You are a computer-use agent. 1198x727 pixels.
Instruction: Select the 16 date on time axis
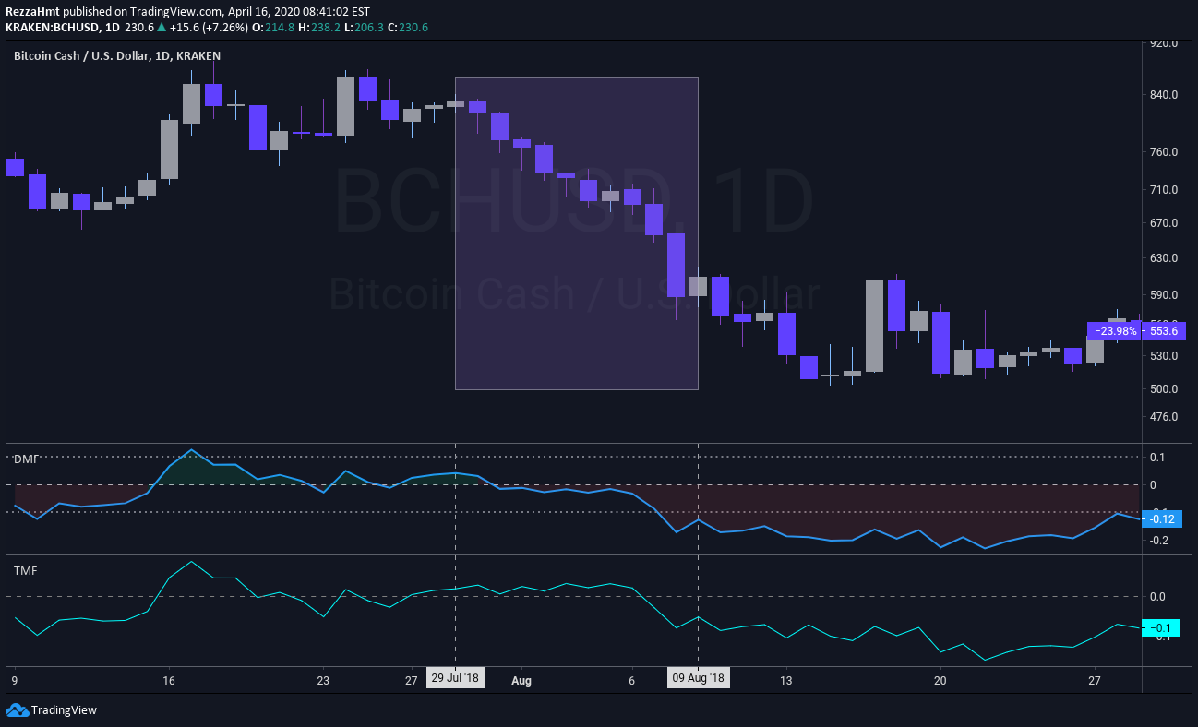[168, 680]
